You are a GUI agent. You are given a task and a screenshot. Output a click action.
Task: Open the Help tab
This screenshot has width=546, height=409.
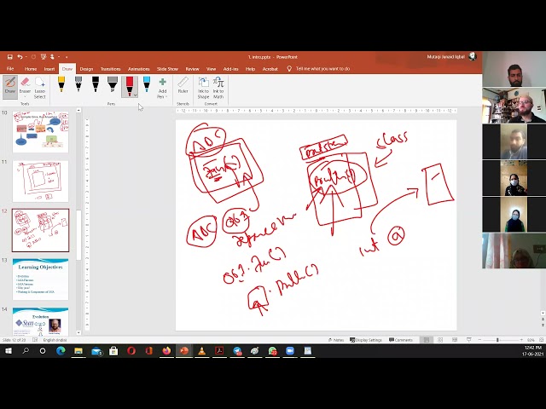[x=250, y=69]
